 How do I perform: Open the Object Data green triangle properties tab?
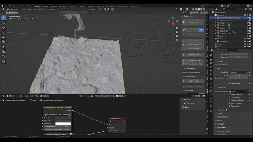tap(211, 103)
